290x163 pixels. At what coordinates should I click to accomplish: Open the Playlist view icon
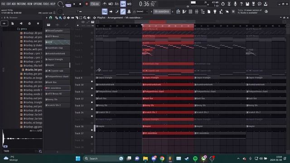pos(178,12)
